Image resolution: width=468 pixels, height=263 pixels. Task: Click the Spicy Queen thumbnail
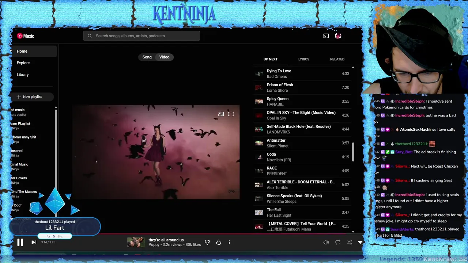(x=259, y=102)
